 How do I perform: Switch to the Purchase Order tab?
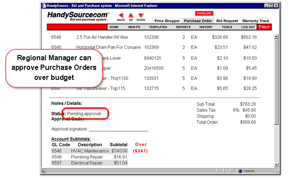tap(198, 21)
